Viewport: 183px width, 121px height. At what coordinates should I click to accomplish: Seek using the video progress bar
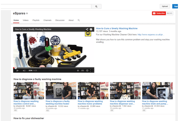pos(54,68)
